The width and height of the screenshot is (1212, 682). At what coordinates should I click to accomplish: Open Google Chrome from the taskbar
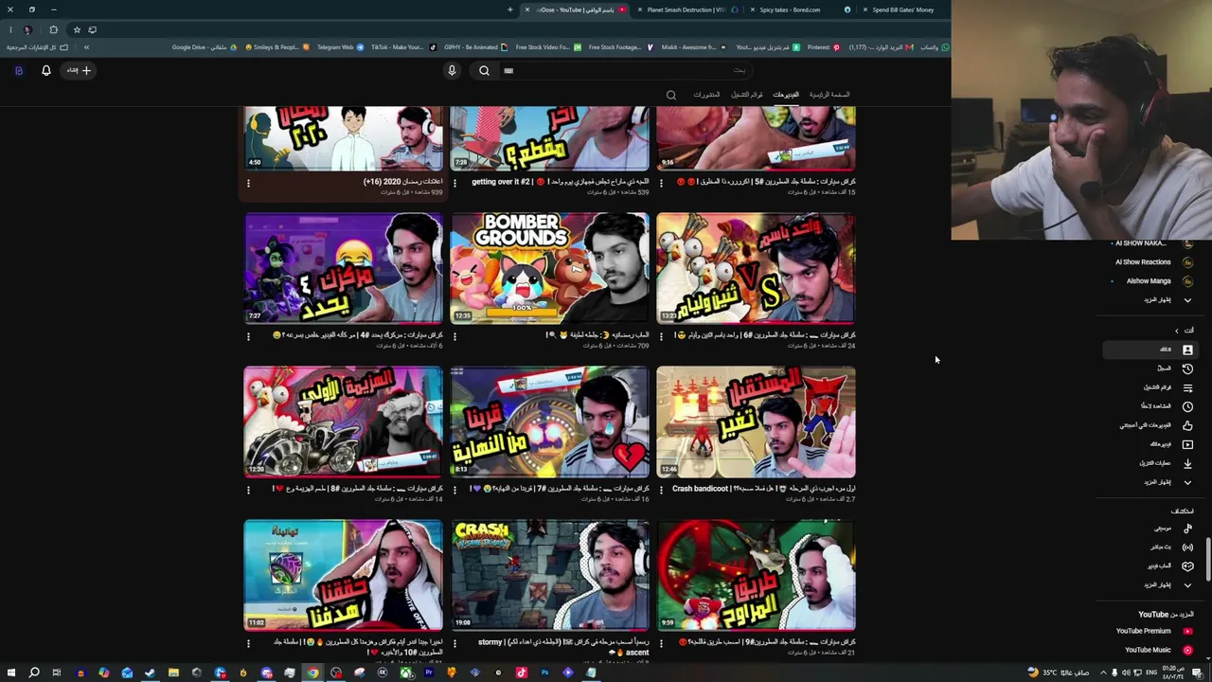click(312, 673)
